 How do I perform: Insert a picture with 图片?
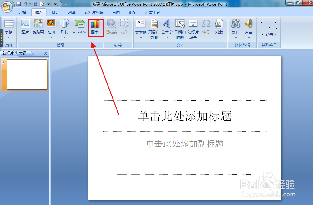pyautogui.click(x=25, y=27)
